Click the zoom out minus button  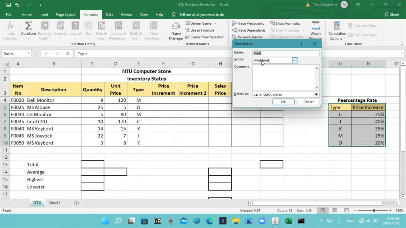tap(356, 211)
